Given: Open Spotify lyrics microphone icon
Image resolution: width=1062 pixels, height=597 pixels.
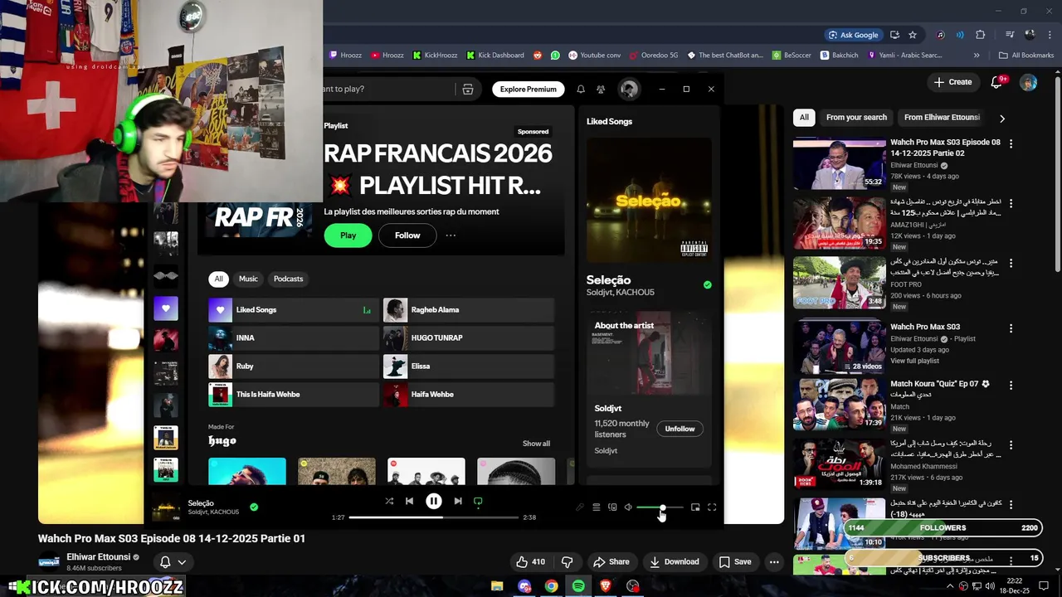Looking at the screenshot, I should pos(580,507).
